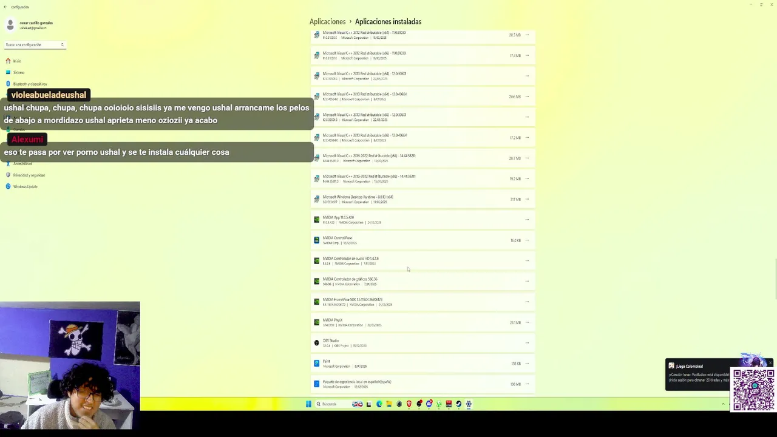Open three-dot menu for NVIDIA FrameView SDK
Image resolution: width=777 pixels, height=437 pixels.
point(527,302)
